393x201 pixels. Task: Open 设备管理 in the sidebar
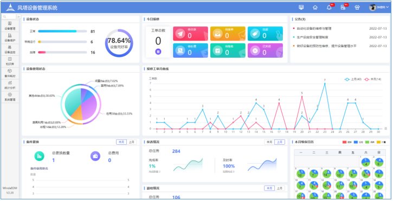click(10, 26)
